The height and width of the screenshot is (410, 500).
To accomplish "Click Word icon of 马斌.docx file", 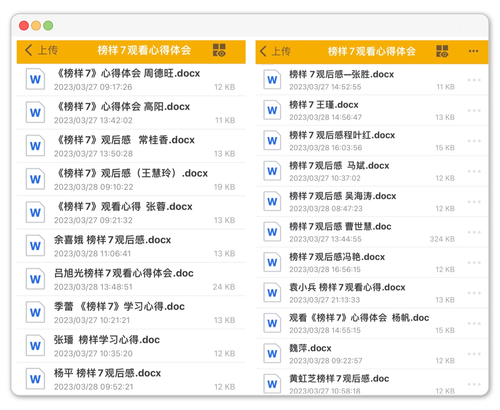I will (272, 171).
